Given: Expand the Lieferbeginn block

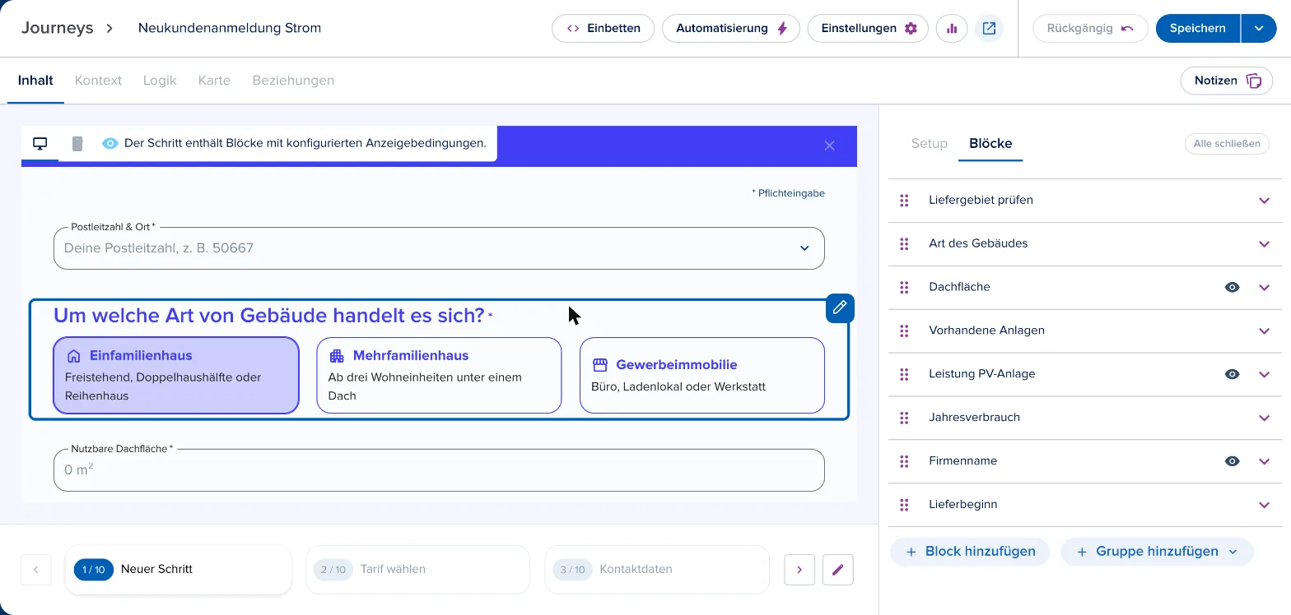Looking at the screenshot, I should (1265, 505).
